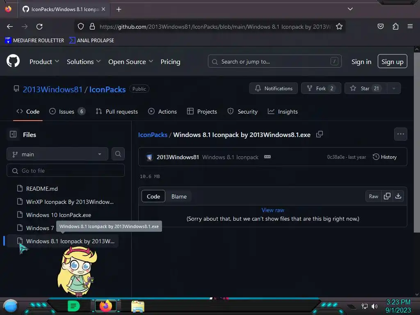Click the volume speaker tray icon
This screenshot has height=315, width=420.
(x=374, y=306)
